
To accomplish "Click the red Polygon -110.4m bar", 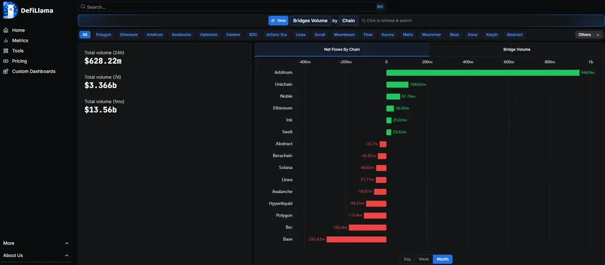I will tap(375, 216).
